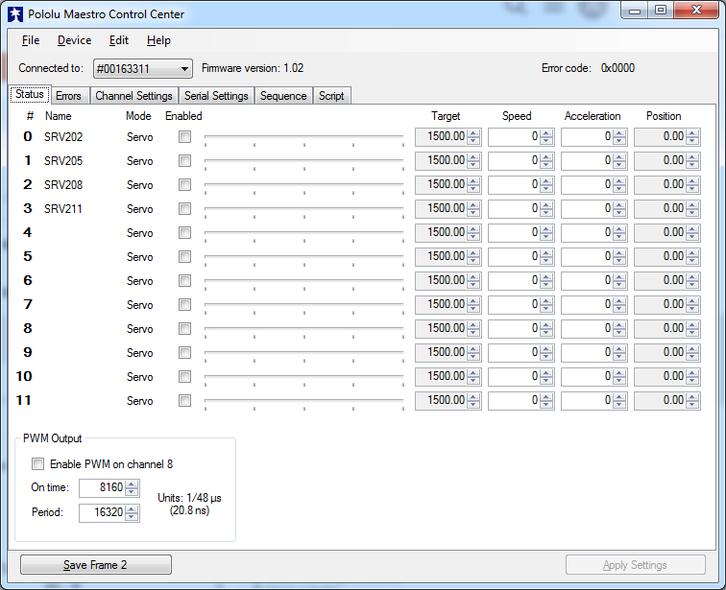This screenshot has height=590, width=726.
Task: Increase channel 2 Acceleration with up arrow
Action: [619, 180]
